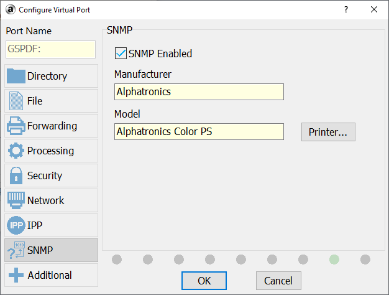This screenshot has width=389, height=295.
Task: Click the Network port icon
Action: pos(16,200)
